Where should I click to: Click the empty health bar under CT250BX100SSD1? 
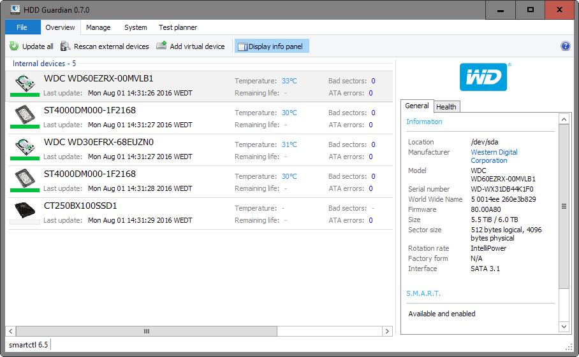25,222
